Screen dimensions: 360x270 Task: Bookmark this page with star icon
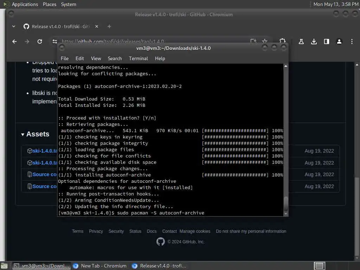click(264, 41)
